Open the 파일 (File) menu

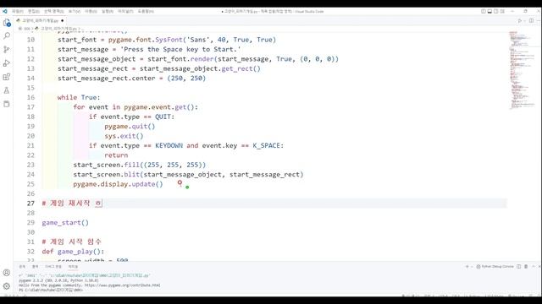coord(18,11)
